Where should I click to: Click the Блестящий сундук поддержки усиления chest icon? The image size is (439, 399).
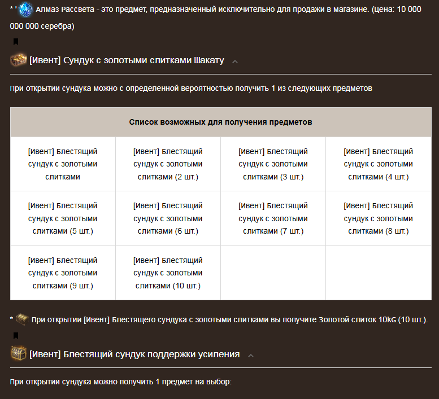[19, 354]
